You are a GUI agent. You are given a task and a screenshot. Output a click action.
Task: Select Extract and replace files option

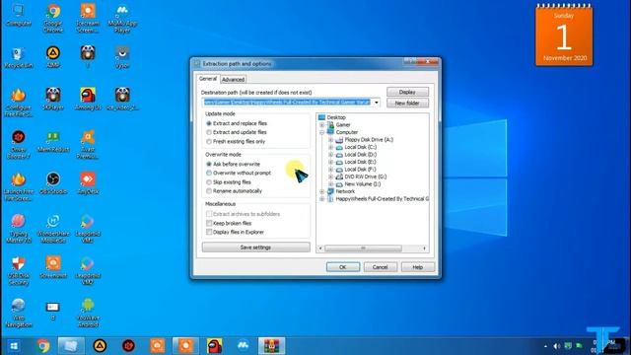point(237,123)
